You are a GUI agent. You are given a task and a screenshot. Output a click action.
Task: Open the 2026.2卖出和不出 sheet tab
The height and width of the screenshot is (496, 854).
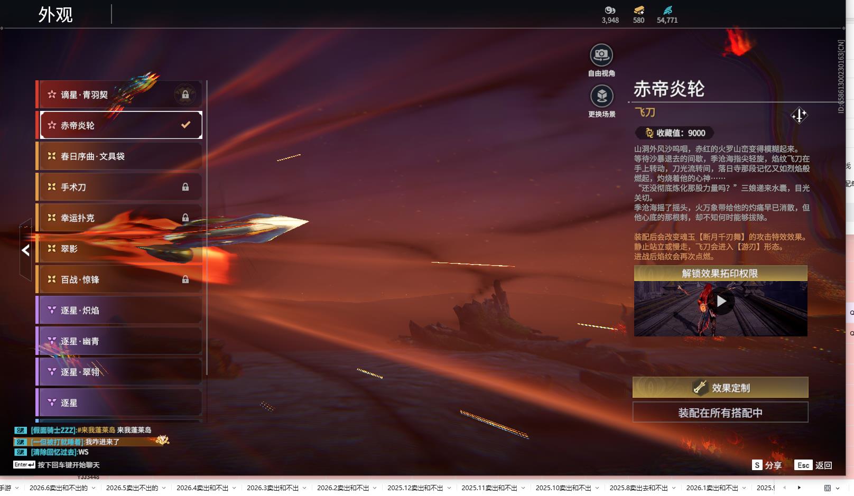pos(343,488)
